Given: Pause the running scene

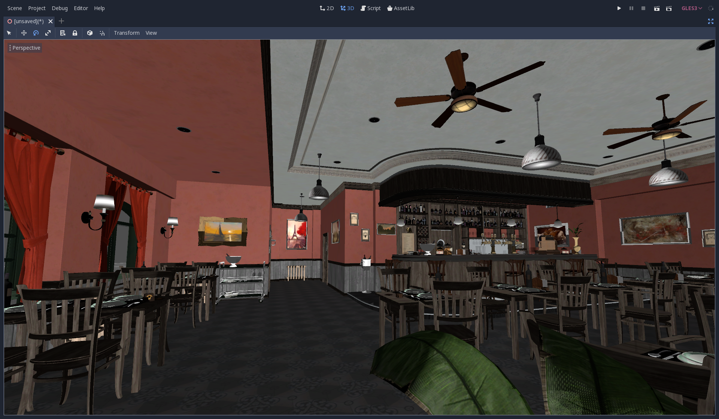Looking at the screenshot, I should point(631,8).
